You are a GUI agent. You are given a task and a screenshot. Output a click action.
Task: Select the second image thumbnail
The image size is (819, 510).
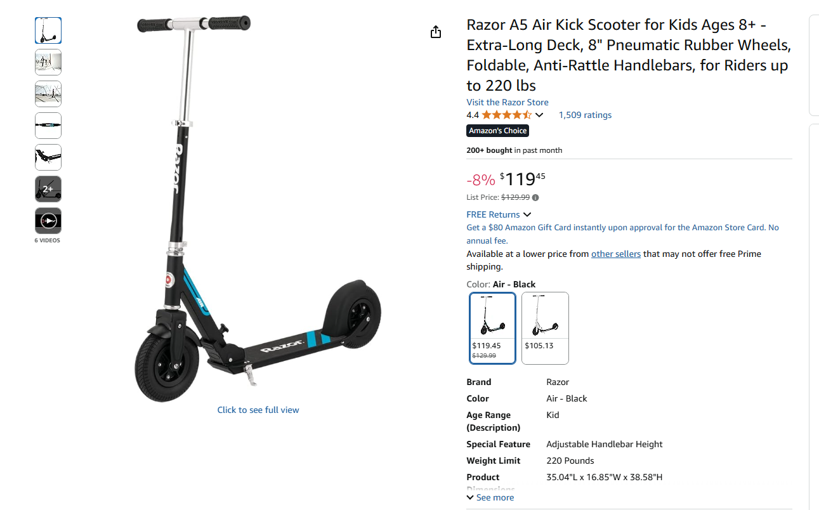pyautogui.click(x=48, y=62)
